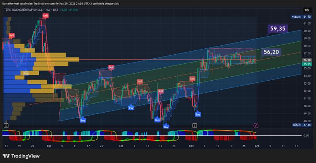This screenshot has width=316, height=163.
Task: Click the BorsaMerkezi attribution text at top
Action: pos(60,4)
